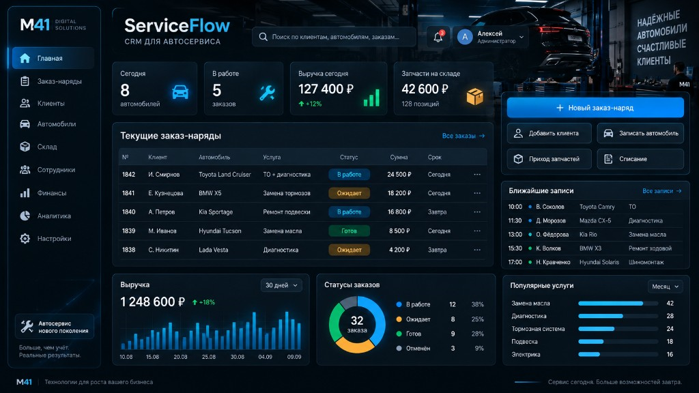The width and height of the screenshot is (699, 393).
Task: Open the Склад sidebar section
Action: click(x=53, y=147)
